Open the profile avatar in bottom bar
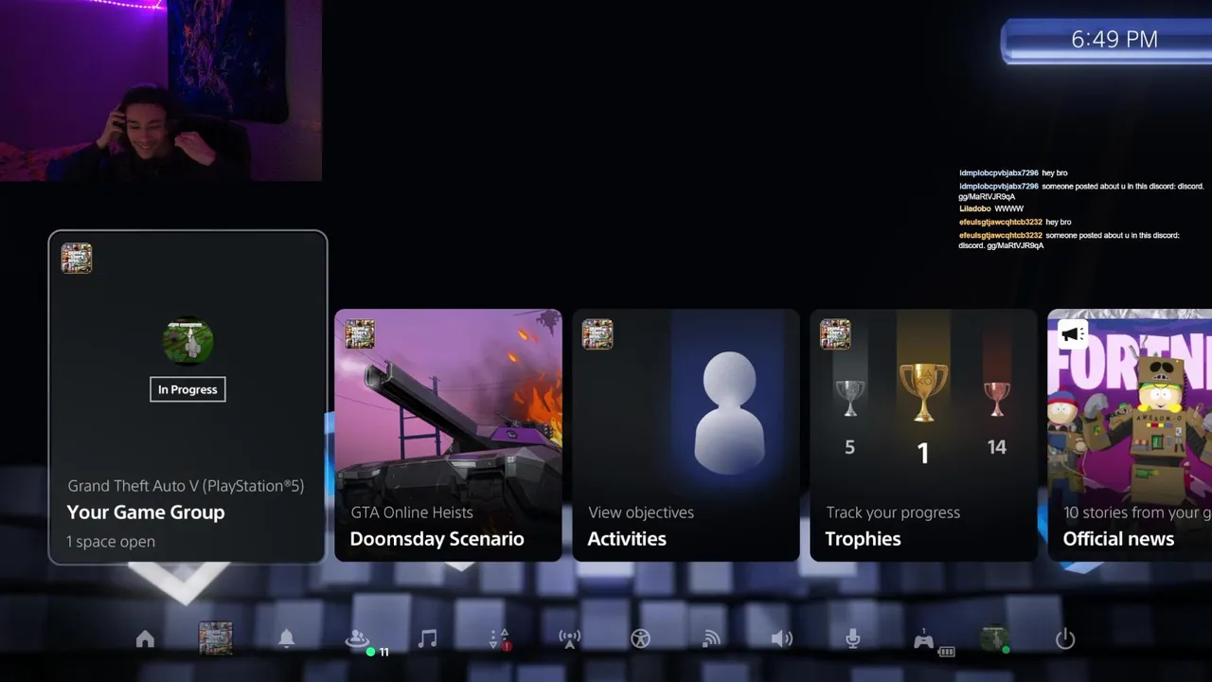 (x=994, y=639)
